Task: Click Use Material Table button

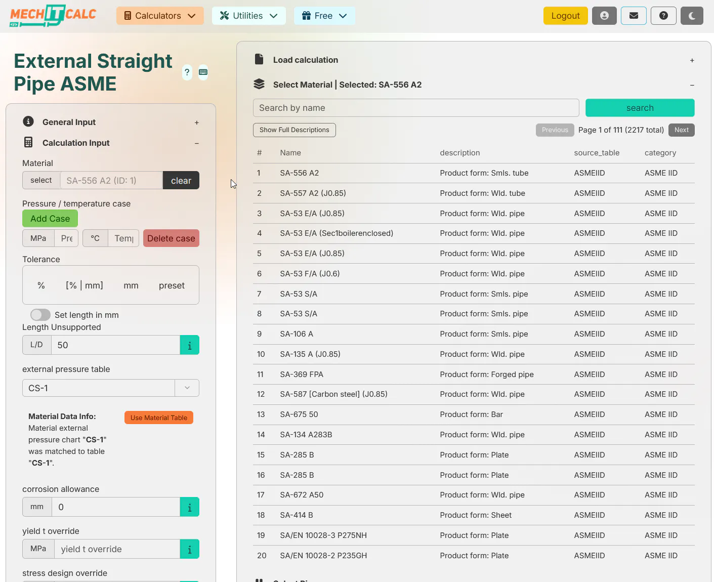Action: [x=159, y=418]
